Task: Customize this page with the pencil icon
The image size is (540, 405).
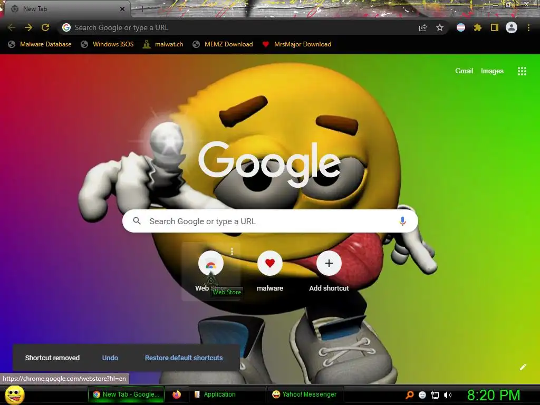Action: coord(523,367)
